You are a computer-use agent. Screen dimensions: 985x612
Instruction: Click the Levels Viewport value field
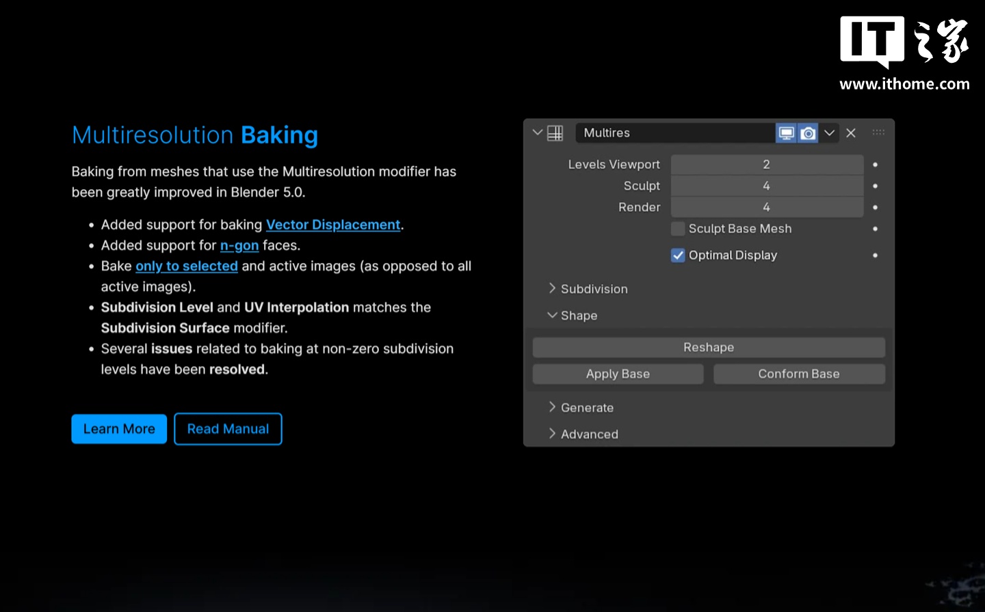(767, 165)
